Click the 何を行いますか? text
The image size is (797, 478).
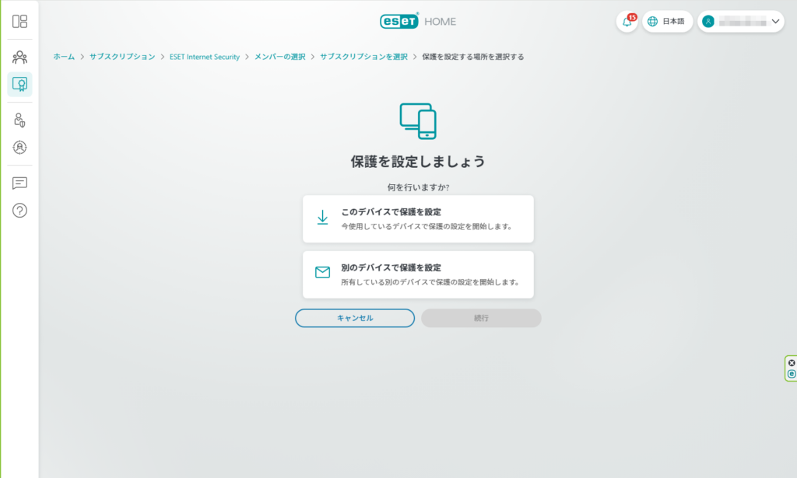click(x=418, y=187)
